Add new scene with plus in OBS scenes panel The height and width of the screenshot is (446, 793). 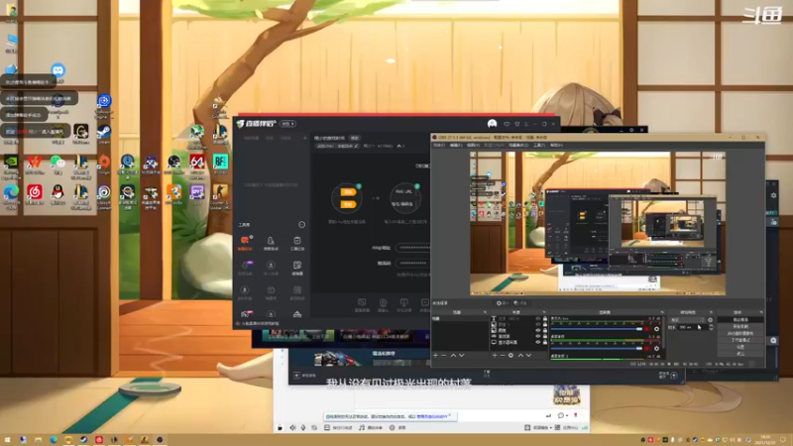click(435, 356)
